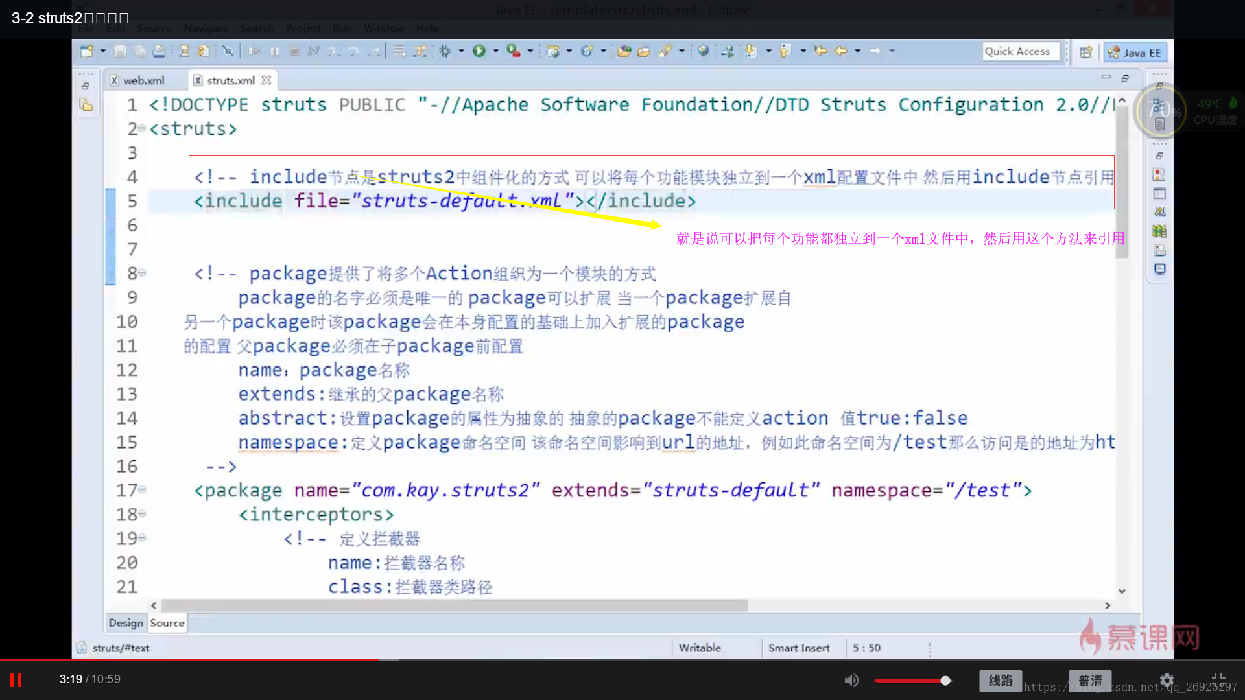Screen dimensions: 1245x700
Task: Open the New wizard toolbar icon
Action: click(x=86, y=51)
